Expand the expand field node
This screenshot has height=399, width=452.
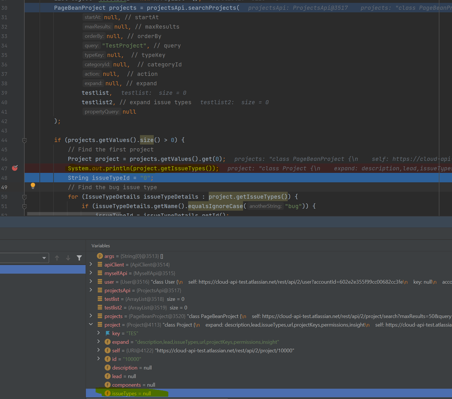click(99, 342)
